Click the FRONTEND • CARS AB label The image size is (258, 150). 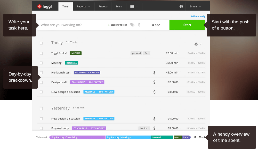87,72
